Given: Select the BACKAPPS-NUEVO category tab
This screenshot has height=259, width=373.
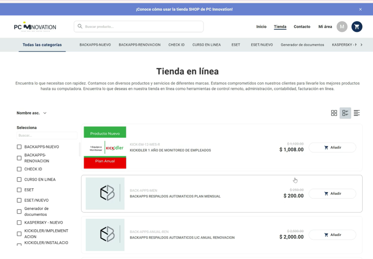Looking at the screenshot, I should [95, 45].
